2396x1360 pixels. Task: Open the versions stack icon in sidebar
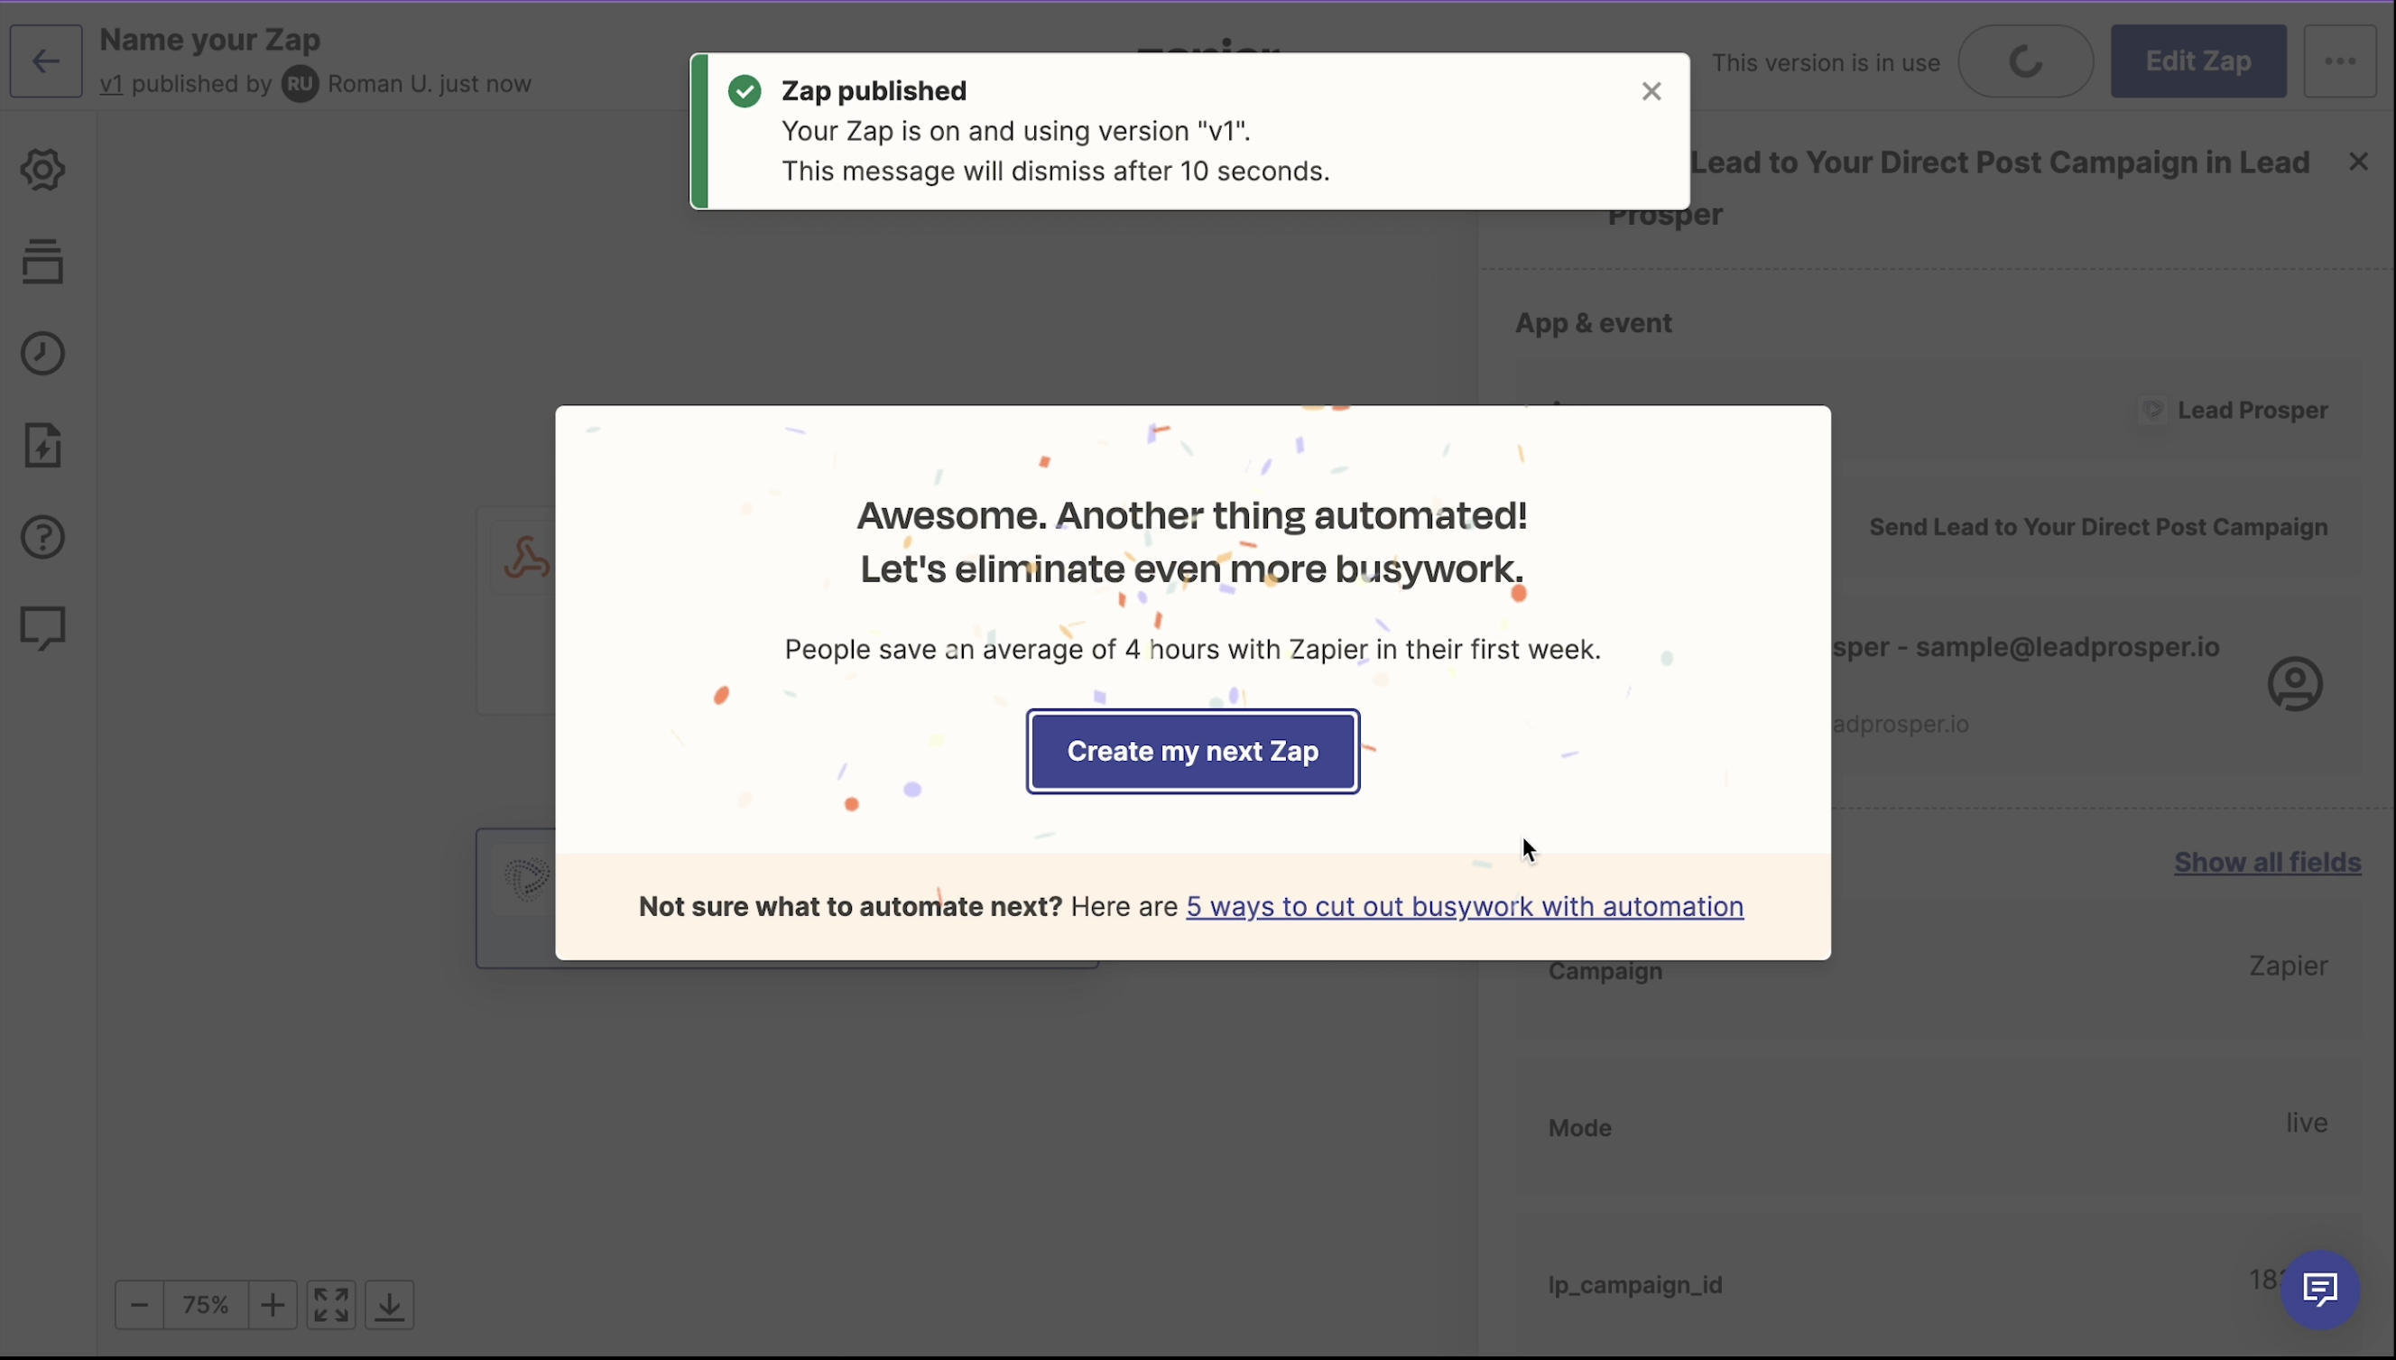[x=43, y=262]
